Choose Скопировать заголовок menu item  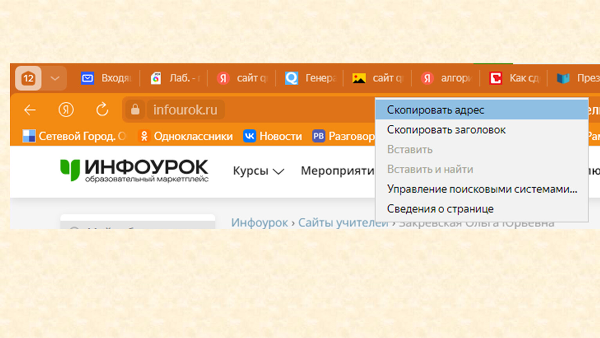coord(446,130)
